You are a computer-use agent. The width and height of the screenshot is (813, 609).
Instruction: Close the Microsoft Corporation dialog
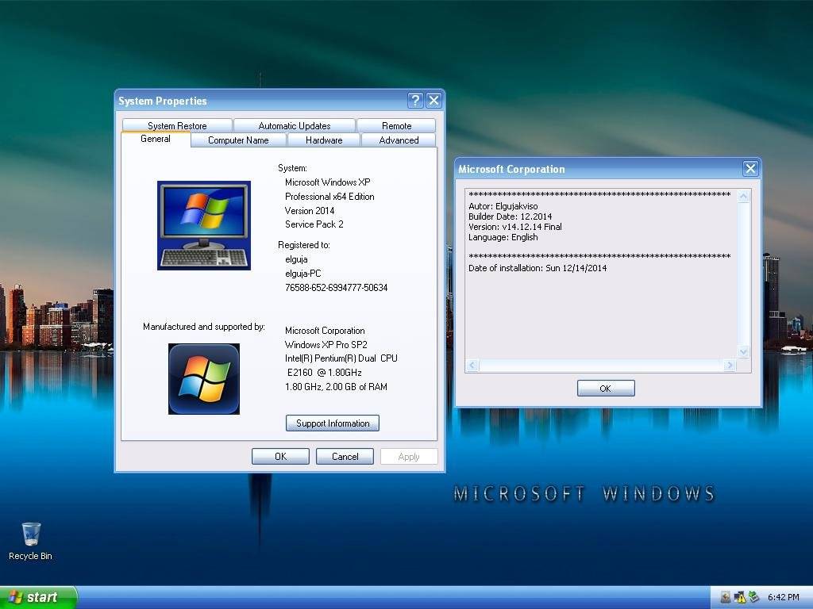coord(750,168)
